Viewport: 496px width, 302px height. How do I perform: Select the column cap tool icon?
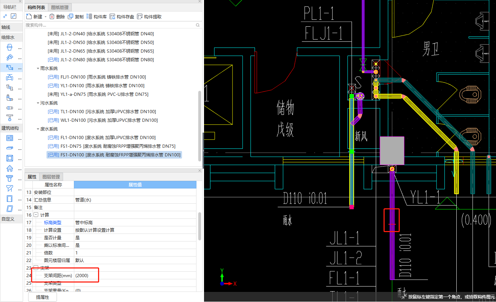[x=10, y=178]
